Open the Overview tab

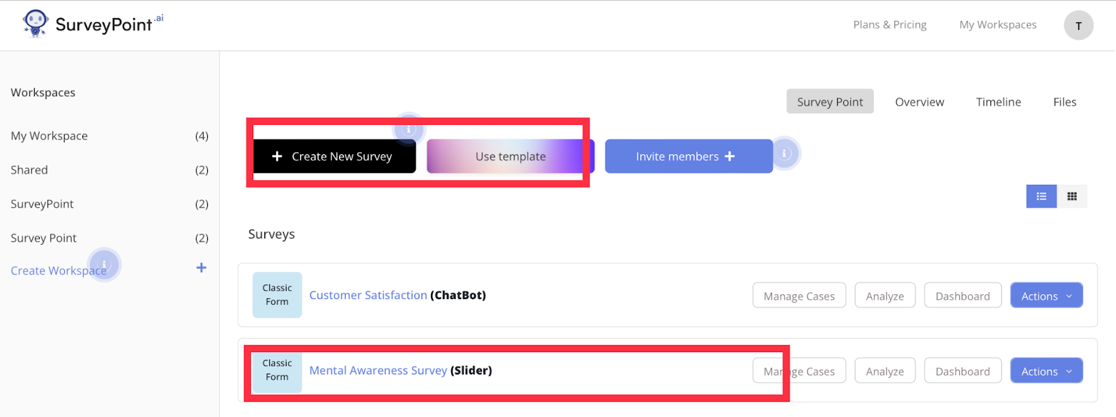click(919, 102)
